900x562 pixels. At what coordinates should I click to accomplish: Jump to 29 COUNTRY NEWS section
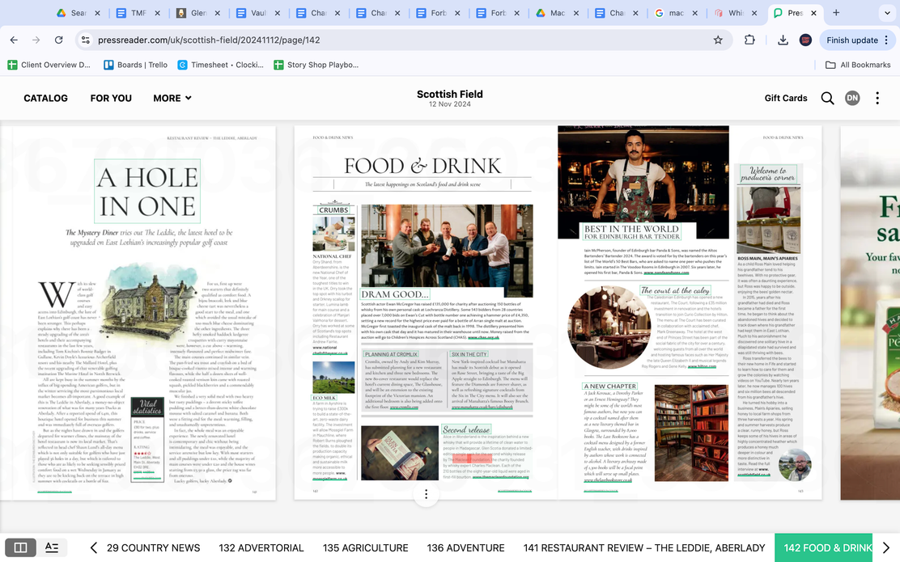(153, 548)
